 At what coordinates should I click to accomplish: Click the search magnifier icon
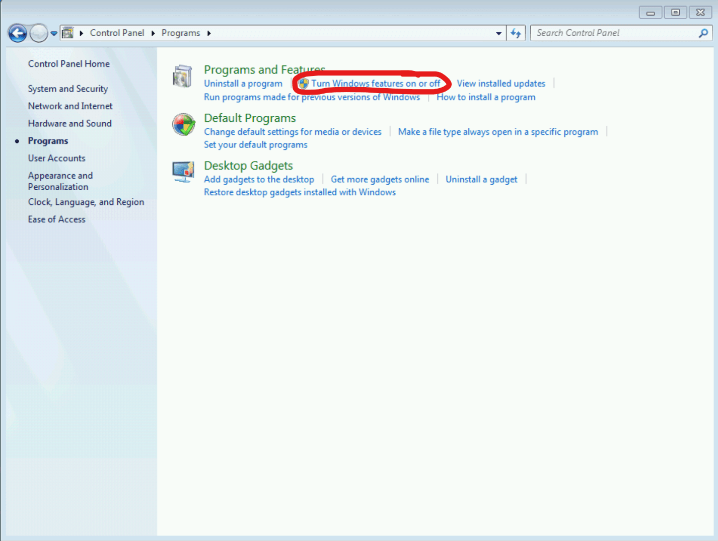(x=703, y=33)
